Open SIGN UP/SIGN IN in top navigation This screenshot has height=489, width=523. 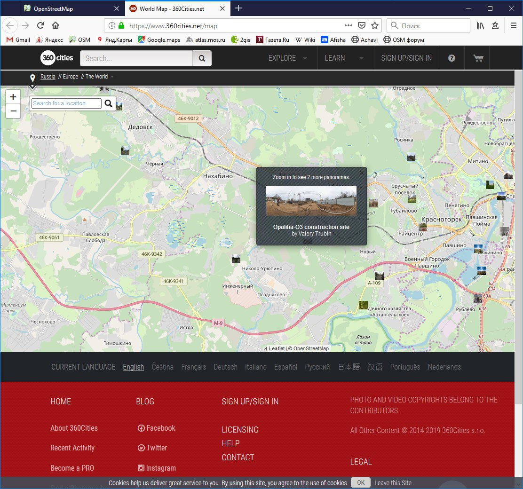point(406,58)
